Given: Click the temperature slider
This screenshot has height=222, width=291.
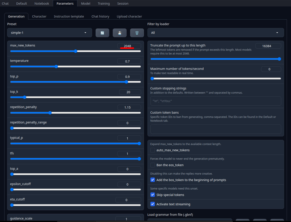Looking at the screenshot, I should [76, 66].
